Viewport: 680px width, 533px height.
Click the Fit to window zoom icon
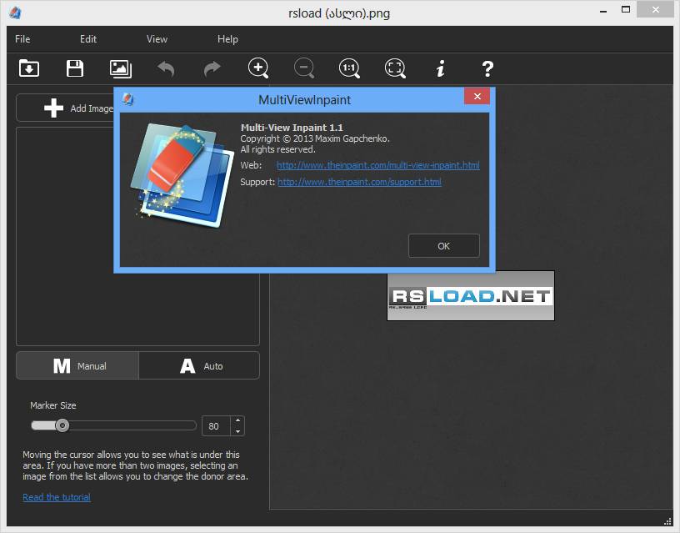[x=395, y=68]
